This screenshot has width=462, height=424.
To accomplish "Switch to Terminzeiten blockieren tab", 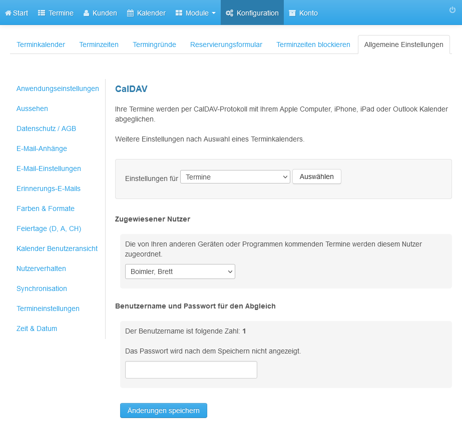I will (x=313, y=44).
